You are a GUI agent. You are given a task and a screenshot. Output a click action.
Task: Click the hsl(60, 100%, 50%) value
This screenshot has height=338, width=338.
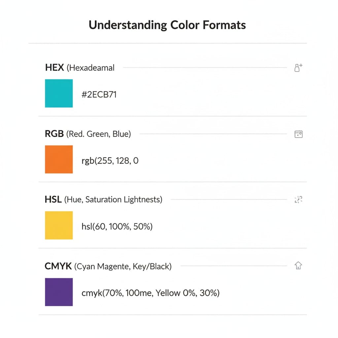[x=117, y=227]
